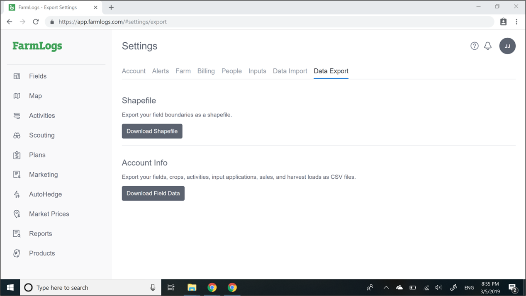Viewport: 526px width, 296px height.
Task: Open the volume control
Action: [x=438, y=288]
